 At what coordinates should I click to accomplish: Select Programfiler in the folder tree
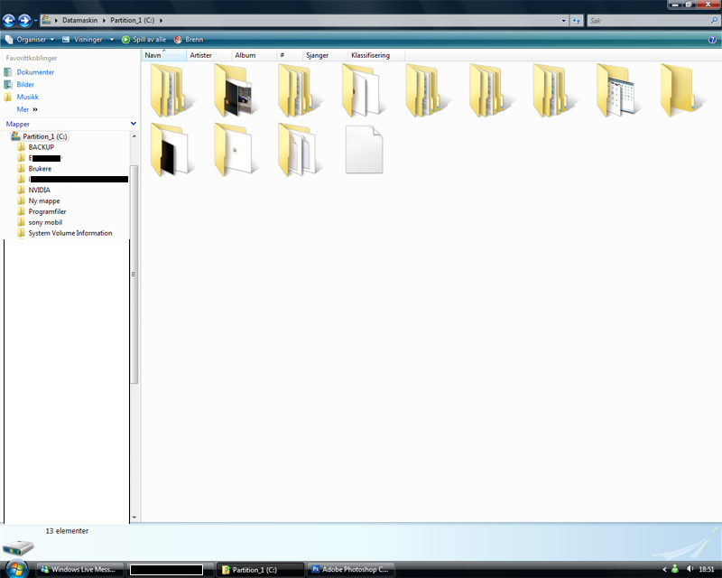pyautogui.click(x=47, y=211)
